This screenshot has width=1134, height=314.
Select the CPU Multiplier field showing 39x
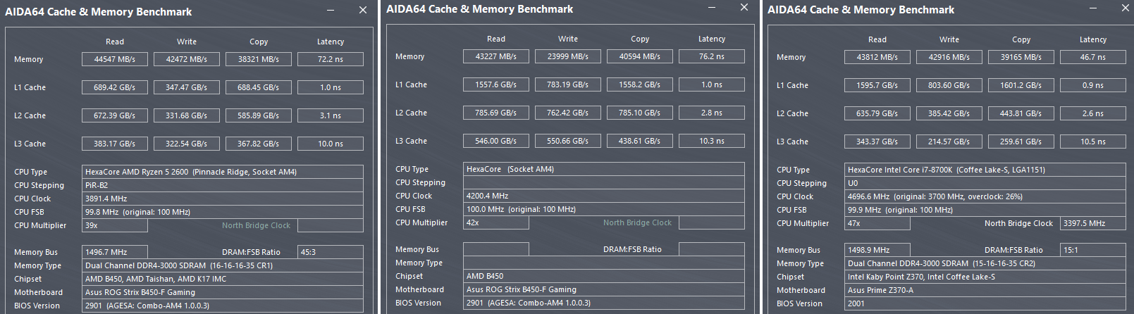[x=115, y=225]
